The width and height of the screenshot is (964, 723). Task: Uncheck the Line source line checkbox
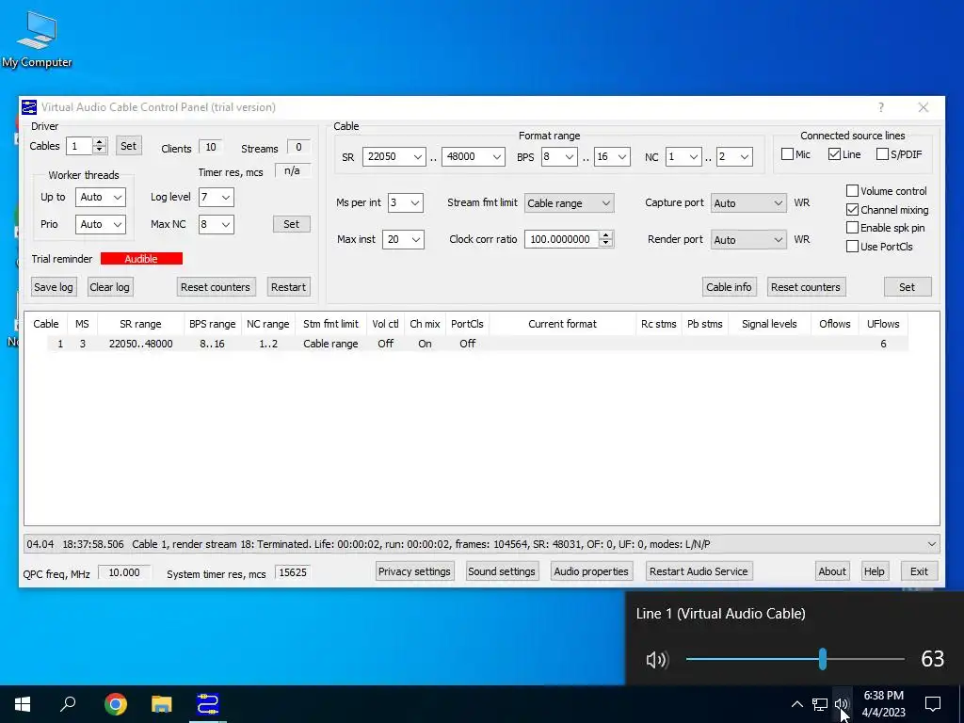coord(834,154)
